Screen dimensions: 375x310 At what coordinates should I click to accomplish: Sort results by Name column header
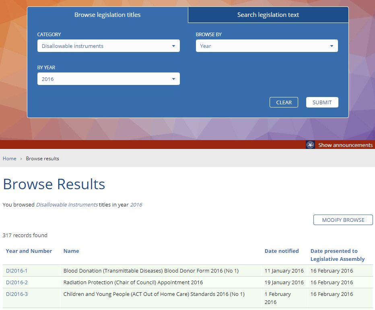tap(71, 251)
